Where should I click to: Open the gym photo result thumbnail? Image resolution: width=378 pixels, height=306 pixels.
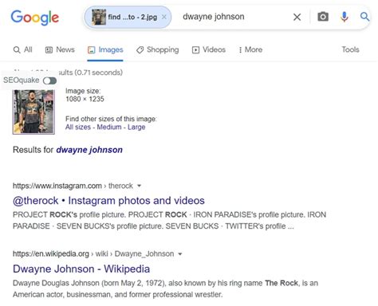pos(33,112)
